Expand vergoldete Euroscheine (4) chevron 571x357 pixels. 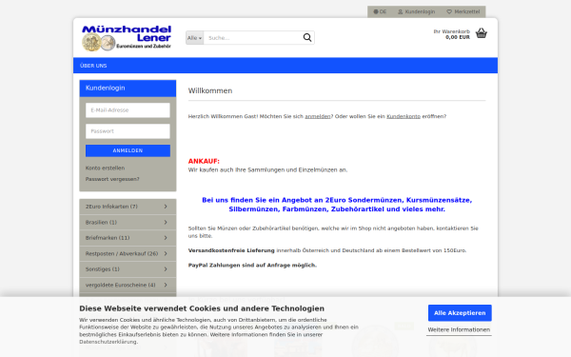(x=166, y=285)
